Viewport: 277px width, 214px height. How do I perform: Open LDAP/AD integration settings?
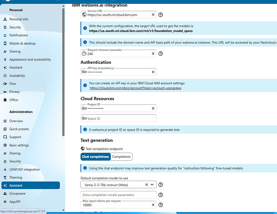coord(25,169)
